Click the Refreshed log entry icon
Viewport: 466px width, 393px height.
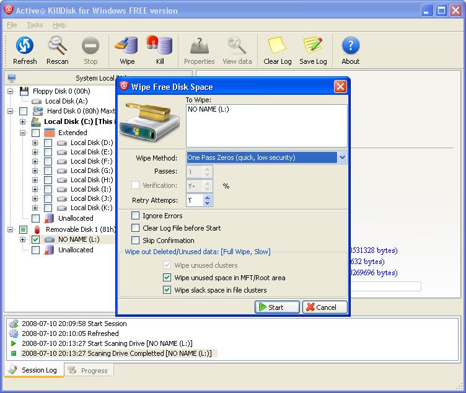point(14,333)
